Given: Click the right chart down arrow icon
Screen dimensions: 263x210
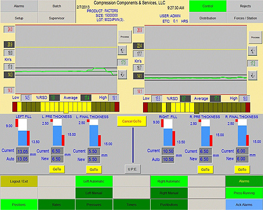Looking at the screenshot, I should pos(253,76).
